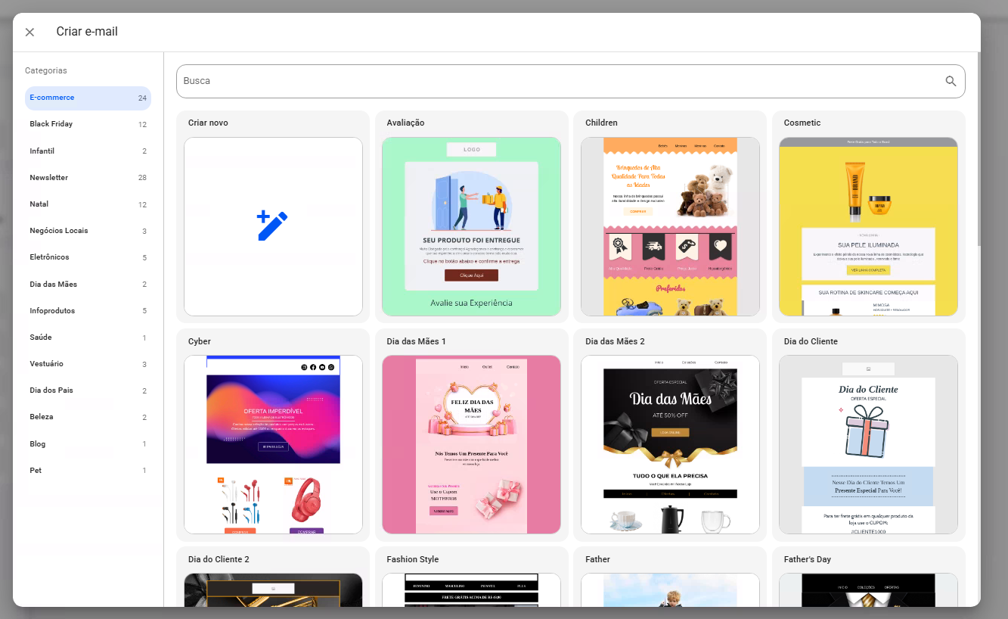Click the Categorias heading text
This screenshot has width=1008, height=619.
point(46,70)
